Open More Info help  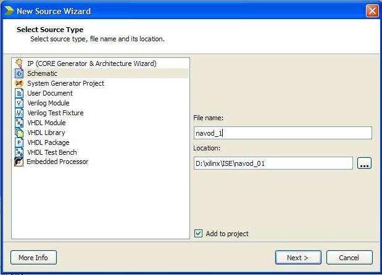click(x=33, y=258)
